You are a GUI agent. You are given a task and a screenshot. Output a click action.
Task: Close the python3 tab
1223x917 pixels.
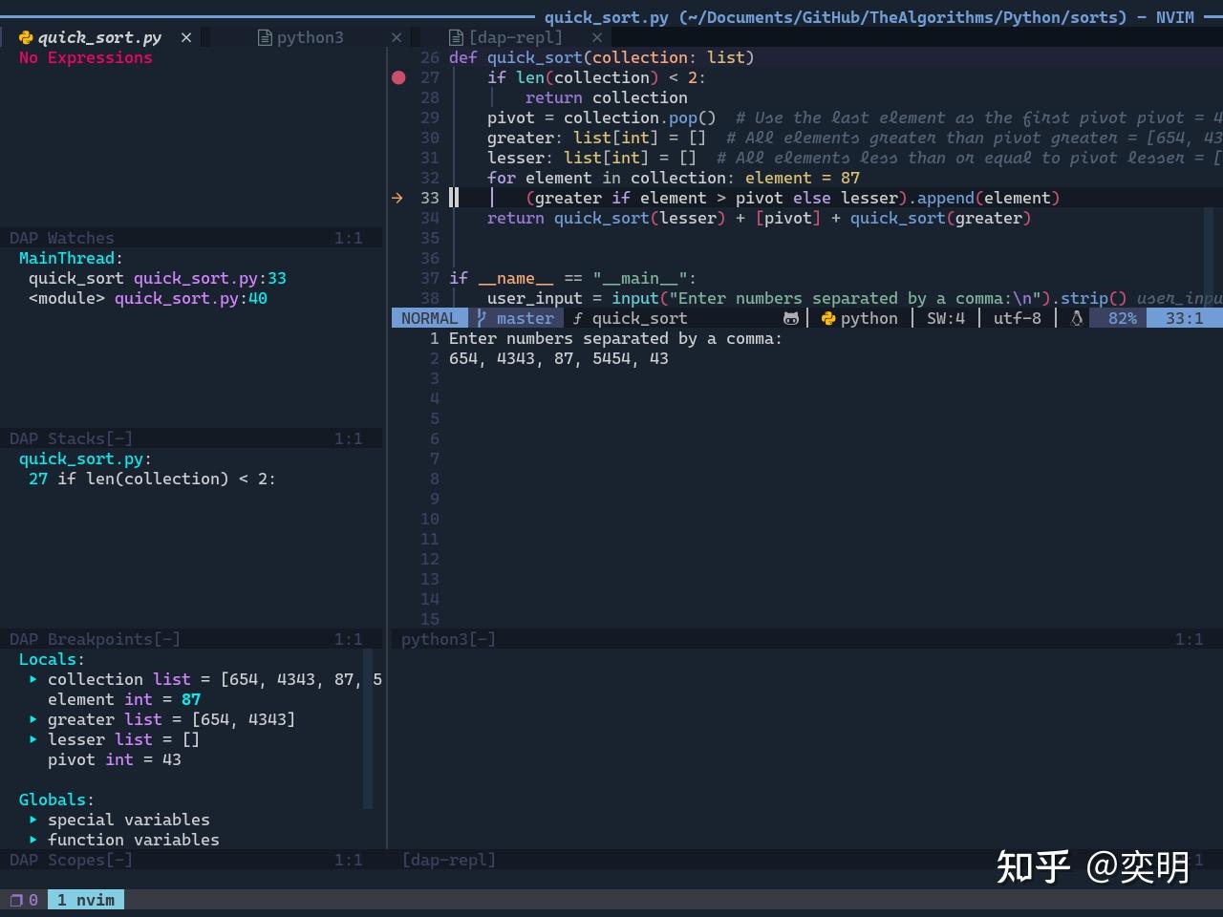[397, 37]
